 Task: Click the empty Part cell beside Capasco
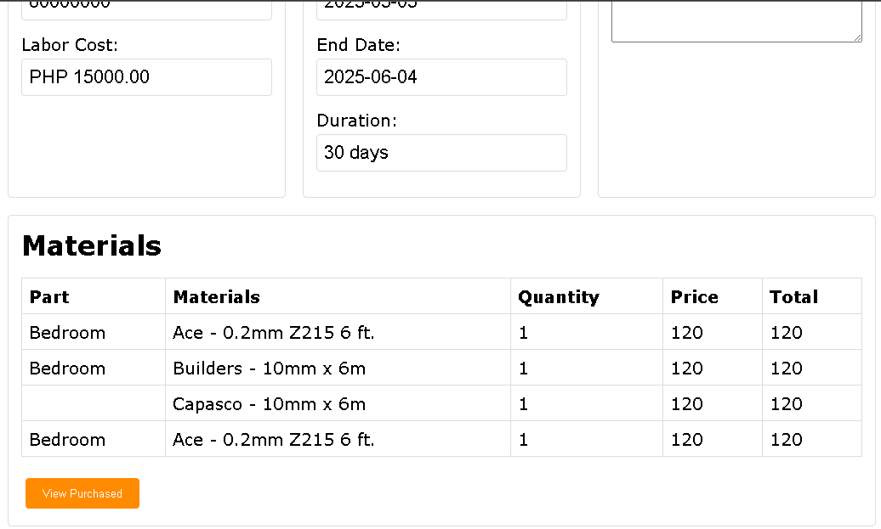click(94, 403)
